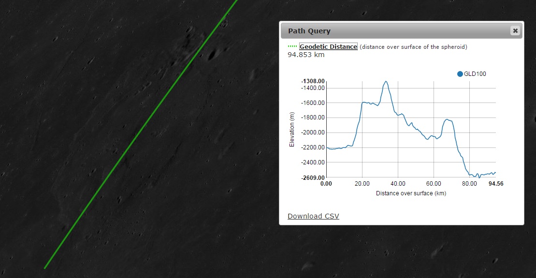The width and height of the screenshot is (536, 278).
Task: Open the Geodetic Distance link
Action: point(328,47)
